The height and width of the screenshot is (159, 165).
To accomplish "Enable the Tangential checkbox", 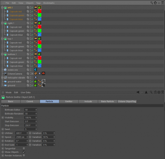I will coord(24,148).
